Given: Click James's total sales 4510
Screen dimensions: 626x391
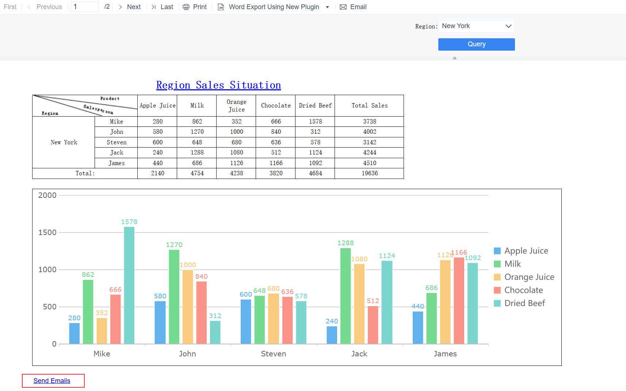Looking at the screenshot, I should (369, 163).
